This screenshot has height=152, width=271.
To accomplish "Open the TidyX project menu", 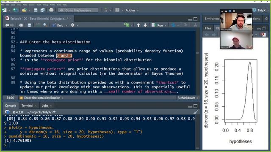I will [x=261, y=10].
